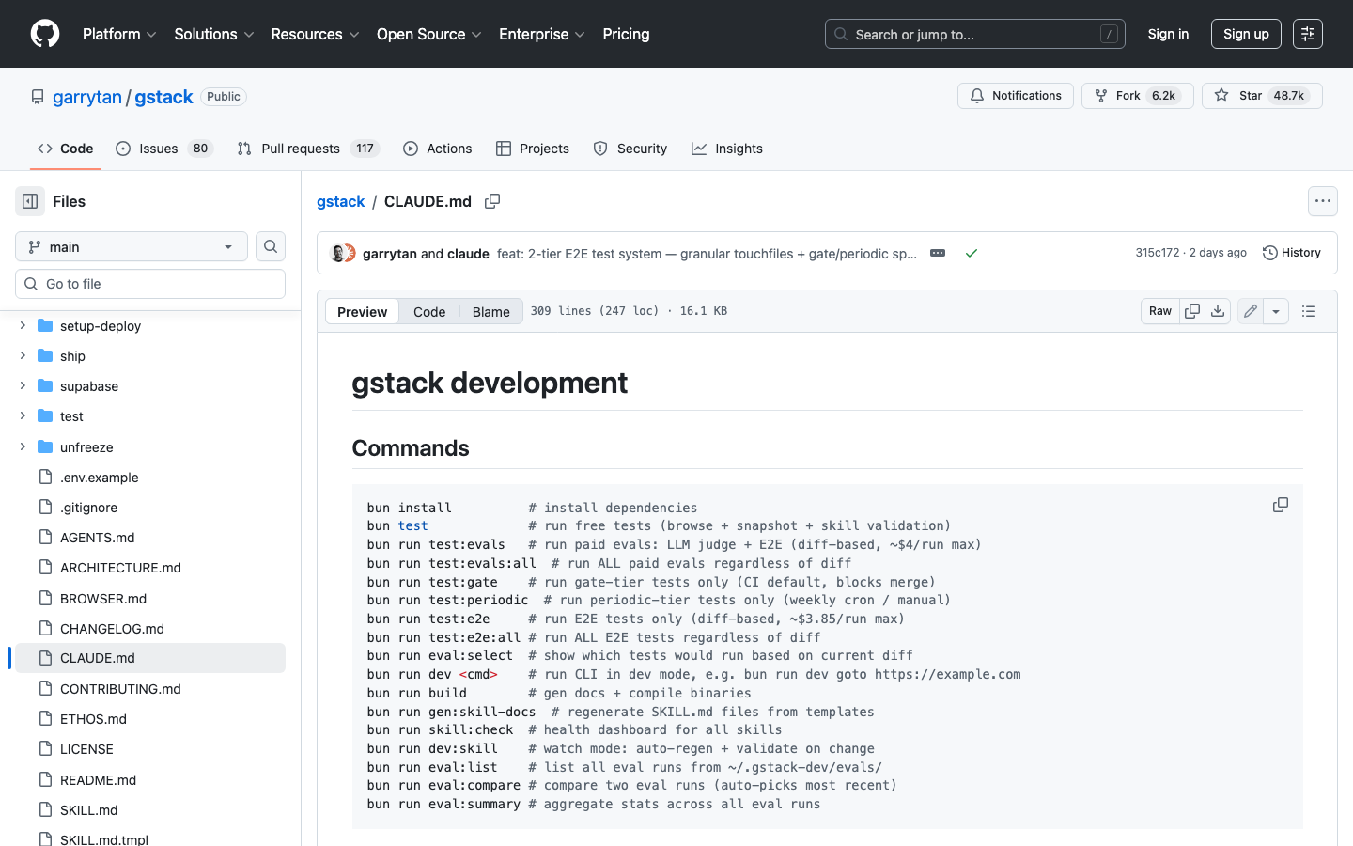1353x846 pixels.
Task: Open garrytan author profile link
Action: point(389,254)
